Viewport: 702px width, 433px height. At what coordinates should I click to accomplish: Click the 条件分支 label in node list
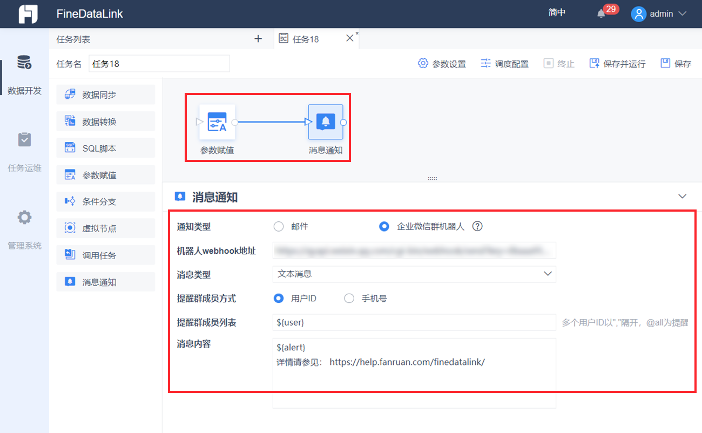coord(99,202)
